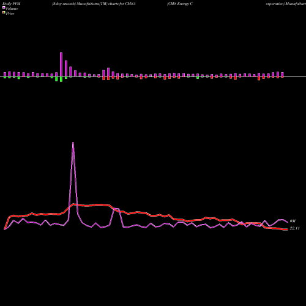The width and height of the screenshot is (306, 306).
Task: Click the 'charts for CMSA' header text
Action: tap(122, 4)
